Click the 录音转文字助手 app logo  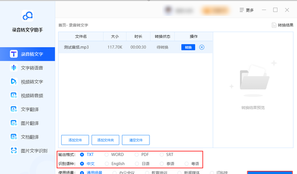(28, 16)
